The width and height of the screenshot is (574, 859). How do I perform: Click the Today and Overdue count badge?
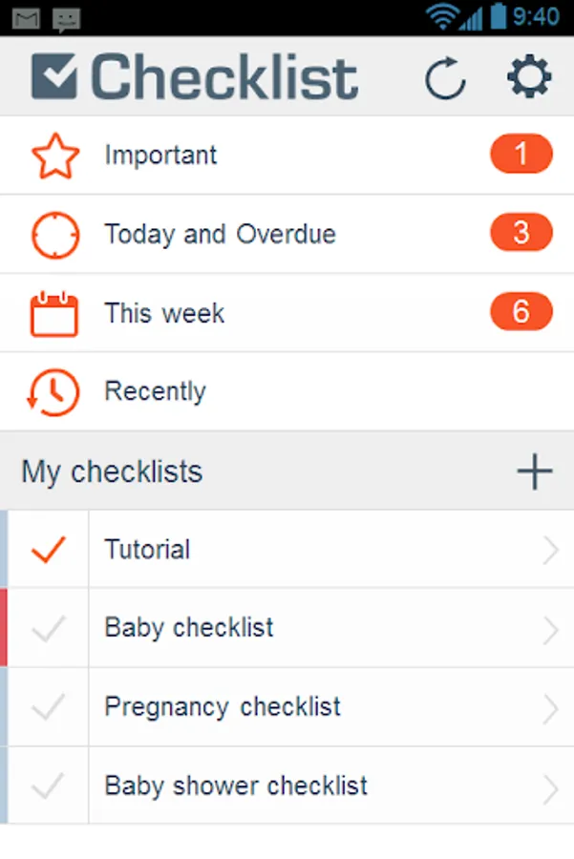(x=521, y=234)
